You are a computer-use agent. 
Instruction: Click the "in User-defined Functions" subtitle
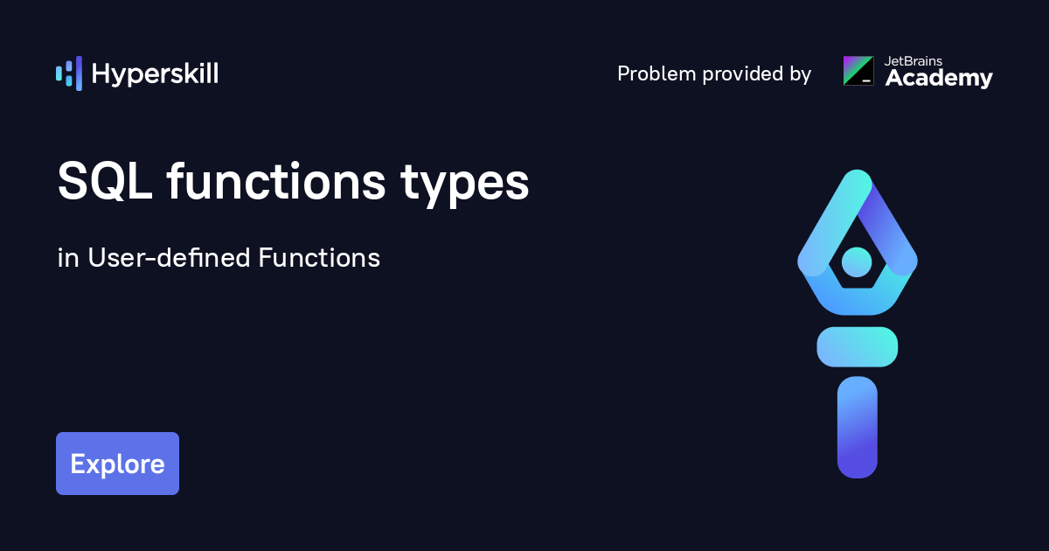pyautogui.click(x=219, y=258)
